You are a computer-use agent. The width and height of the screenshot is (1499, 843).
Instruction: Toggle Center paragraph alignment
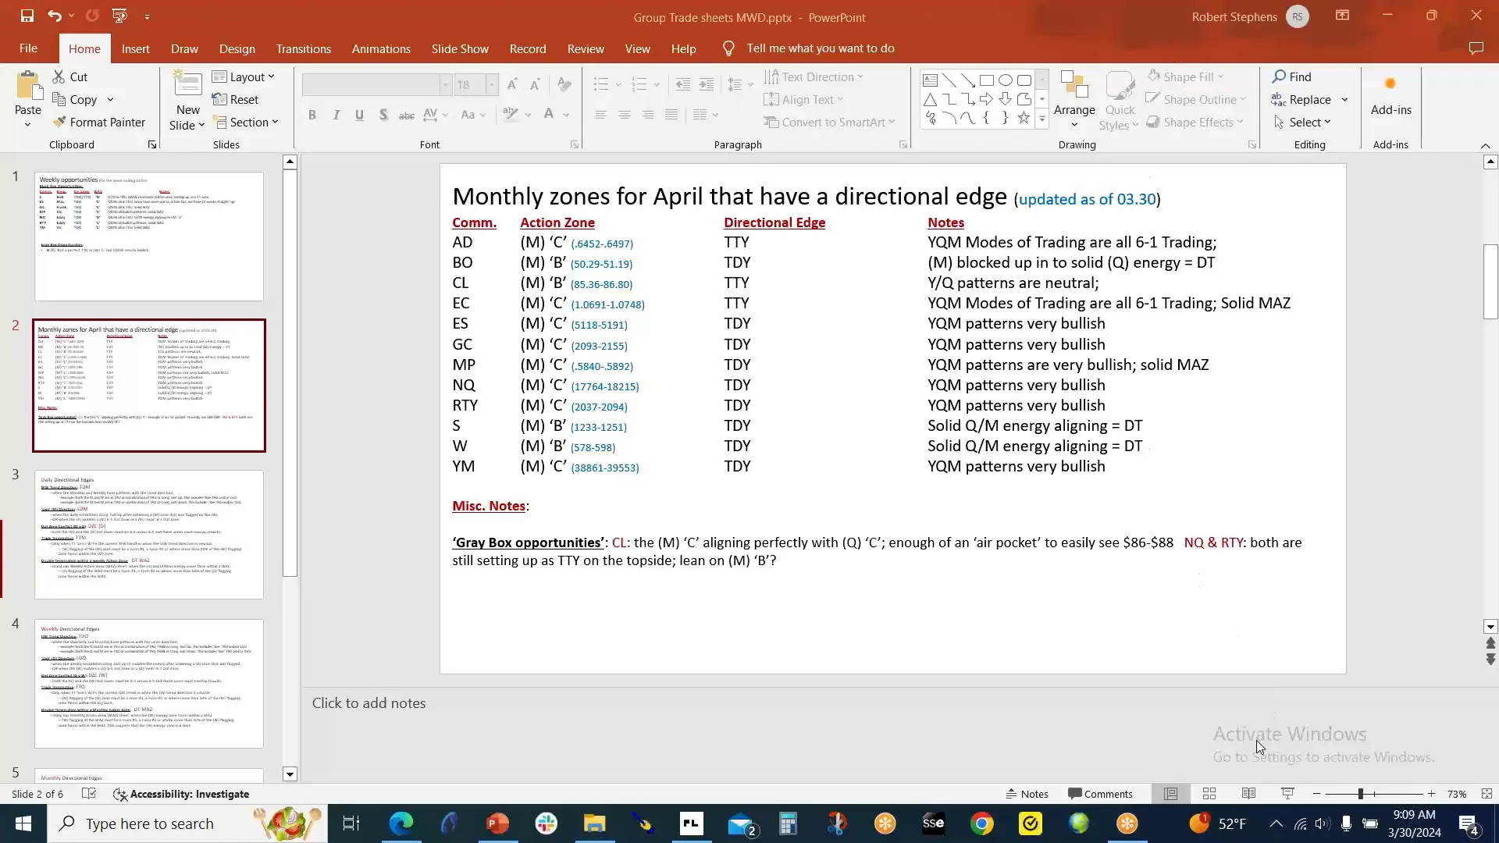tap(625, 116)
